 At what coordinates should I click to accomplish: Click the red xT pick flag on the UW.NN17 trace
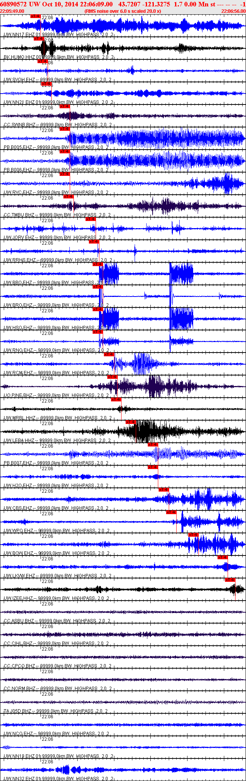pos(35,16)
